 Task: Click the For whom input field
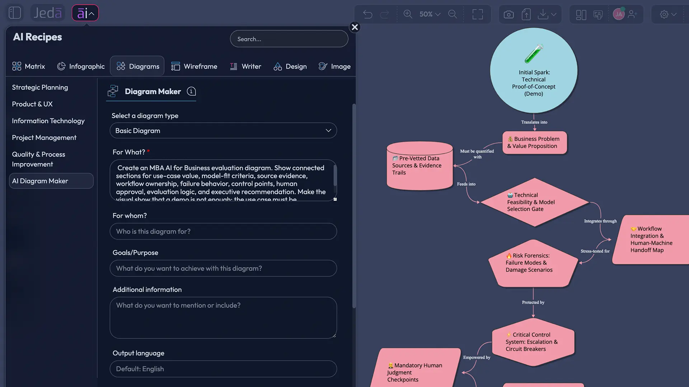[223, 231]
